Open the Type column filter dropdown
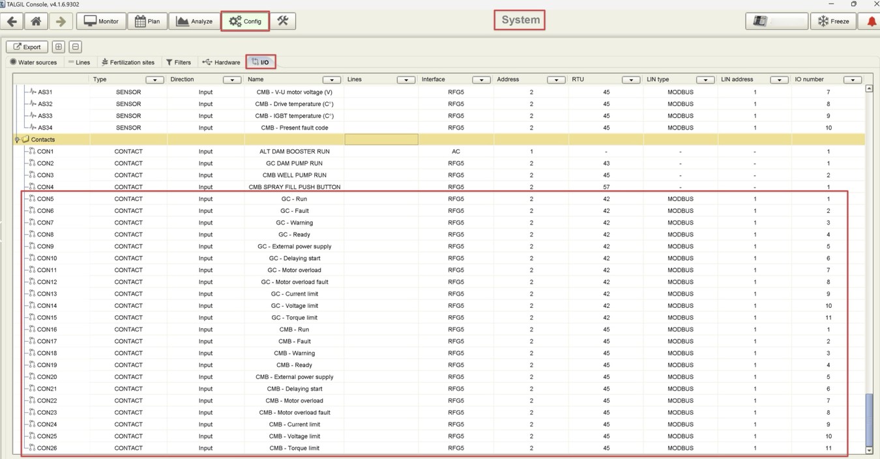 coord(154,80)
